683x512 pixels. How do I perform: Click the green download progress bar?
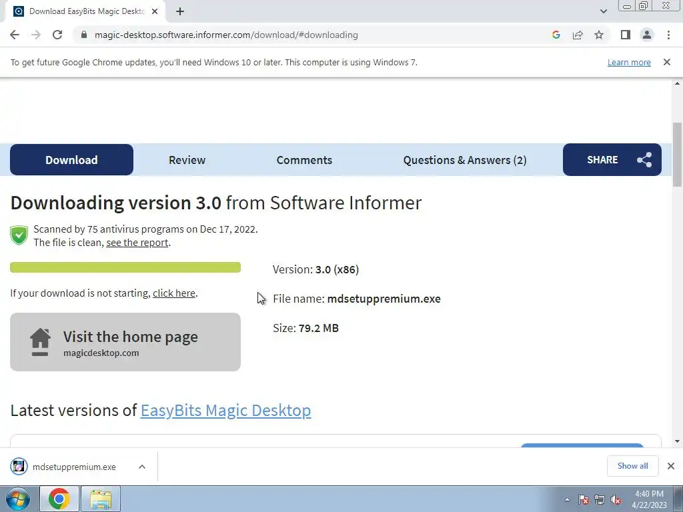125,267
